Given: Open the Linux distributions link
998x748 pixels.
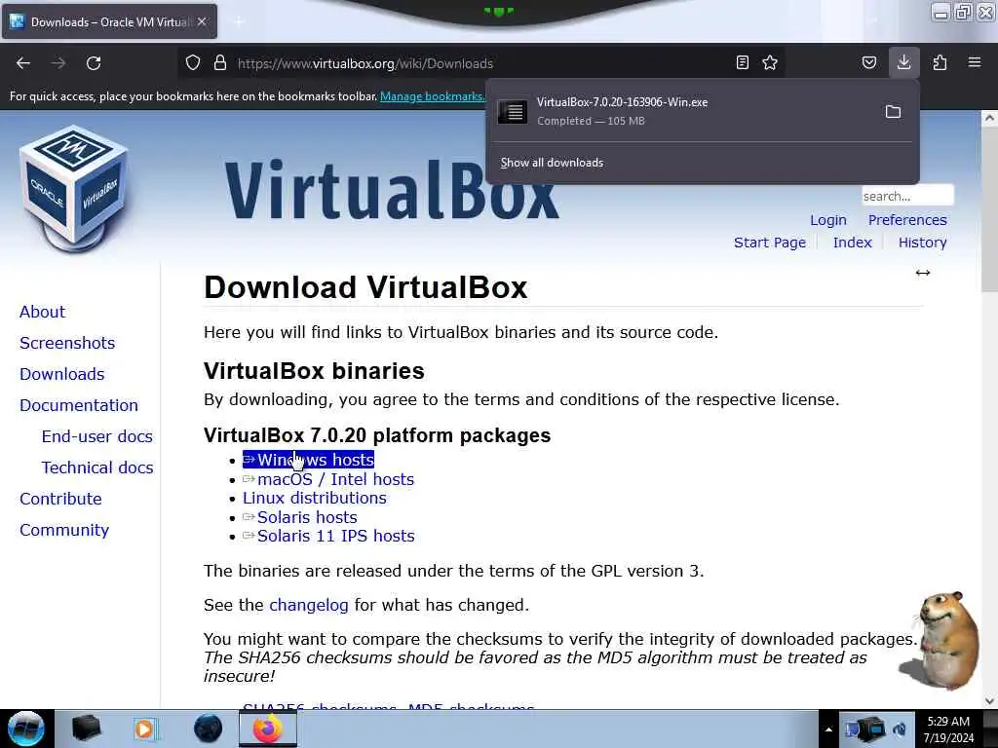Looking at the screenshot, I should pyautogui.click(x=315, y=498).
